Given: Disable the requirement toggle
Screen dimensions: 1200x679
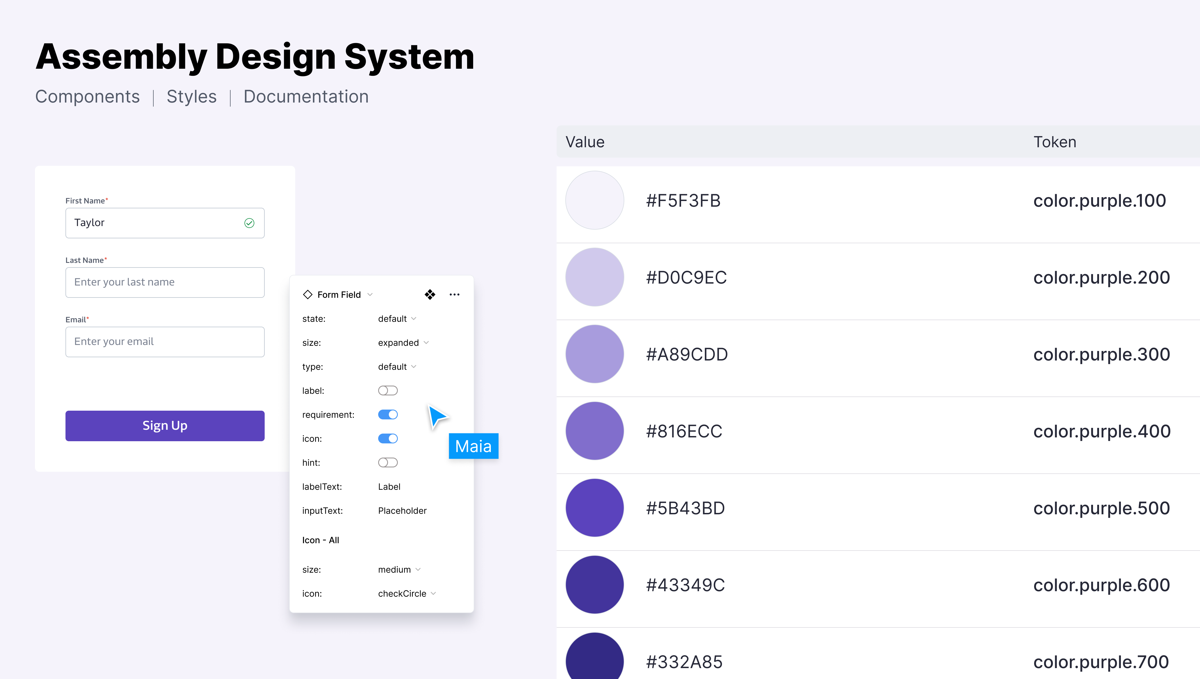Looking at the screenshot, I should 388,414.
